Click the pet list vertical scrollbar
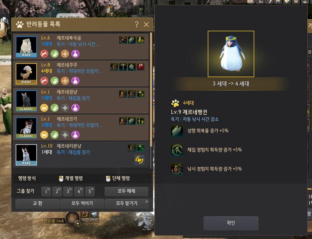312x239 pixels. coord(151,90)
